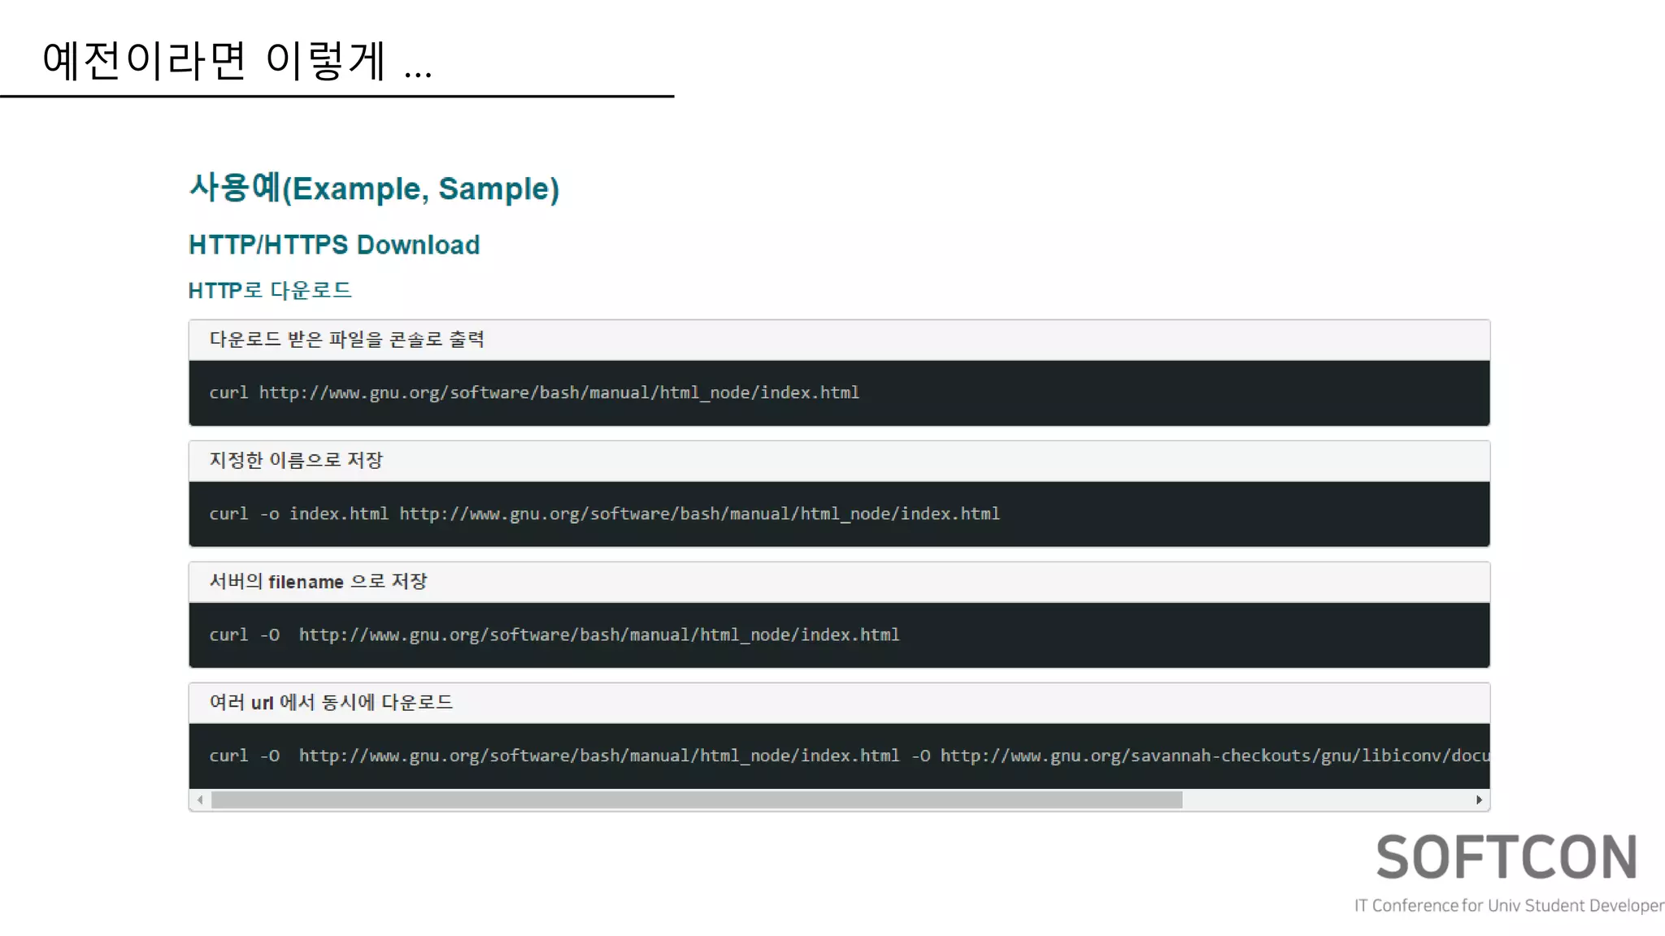Viewport: 1665px width, 936px height.
Task: Click the '-o' flag in second command
Action: point(269,514)
